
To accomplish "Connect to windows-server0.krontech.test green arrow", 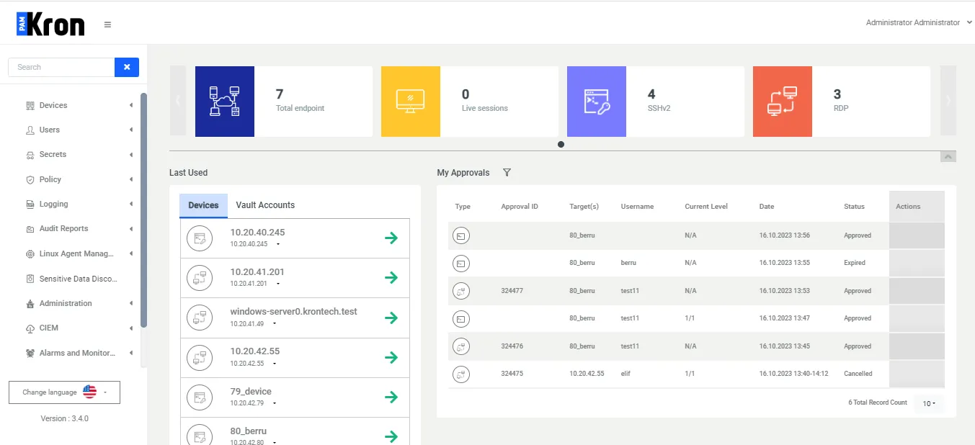I will click(x=391, y=318).
